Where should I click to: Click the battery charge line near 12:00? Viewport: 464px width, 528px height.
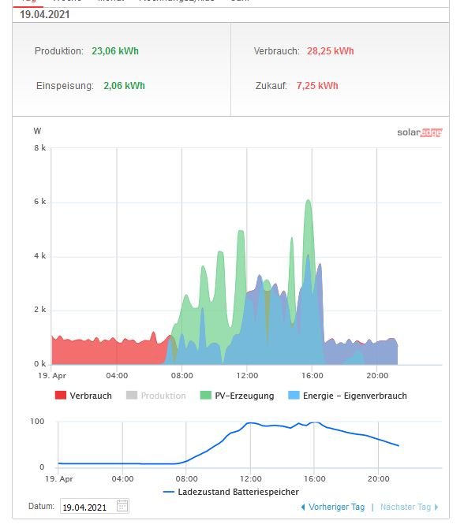point(251,423)
